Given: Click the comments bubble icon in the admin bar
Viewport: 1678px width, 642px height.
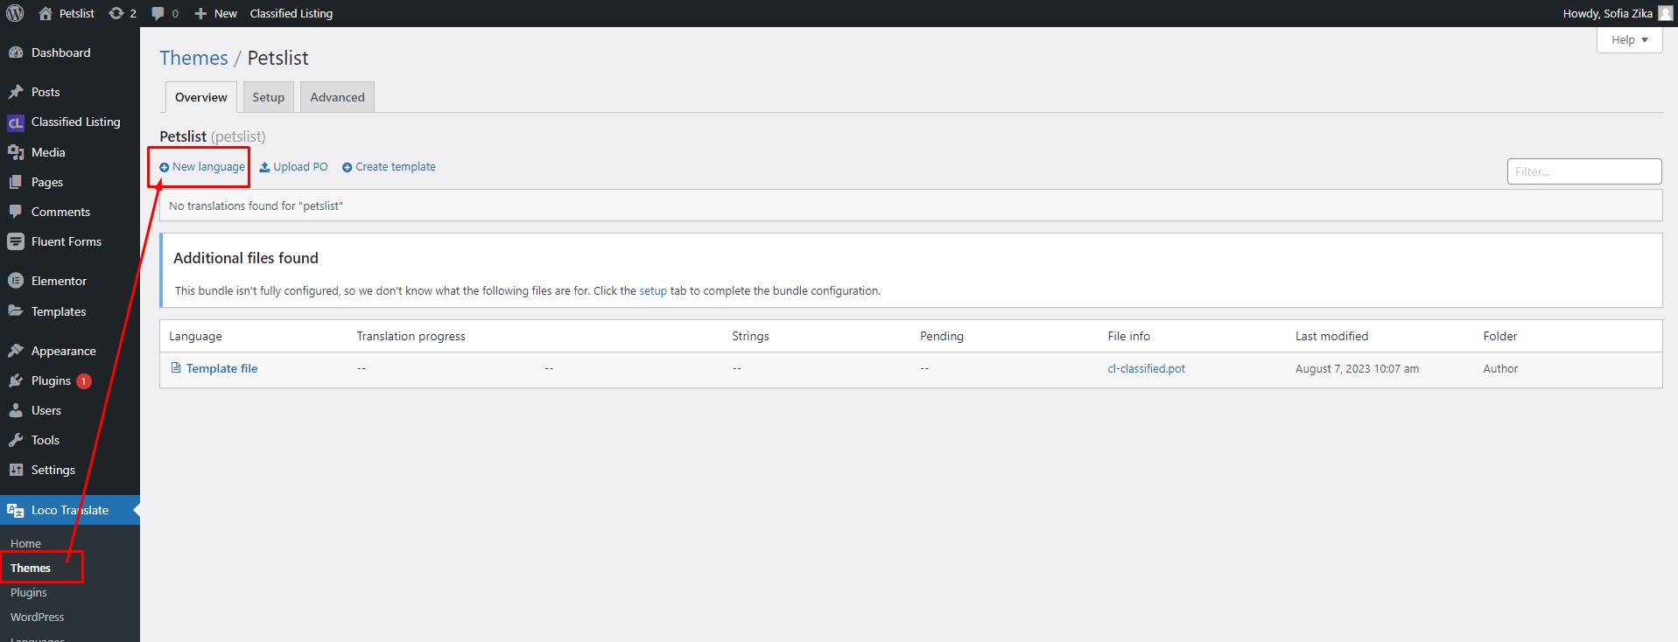Looking at the screenshot, I should [158, 13].
